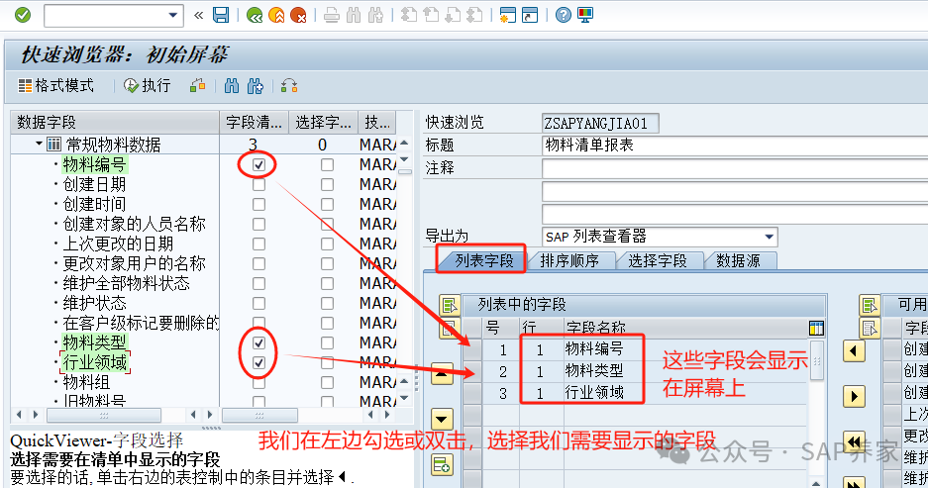Check selection field checkbox for 物料类型
Viewport: 928px width, 488px height.
click(x=327, y=342)
